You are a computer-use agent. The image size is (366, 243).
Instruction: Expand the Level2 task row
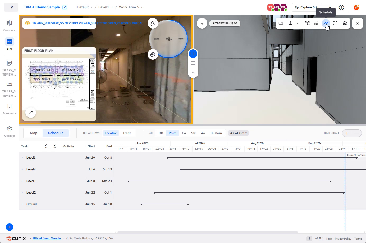point(22,193)
